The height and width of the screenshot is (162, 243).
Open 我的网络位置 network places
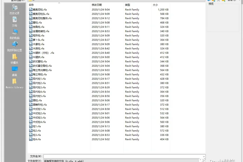point(15,47)
